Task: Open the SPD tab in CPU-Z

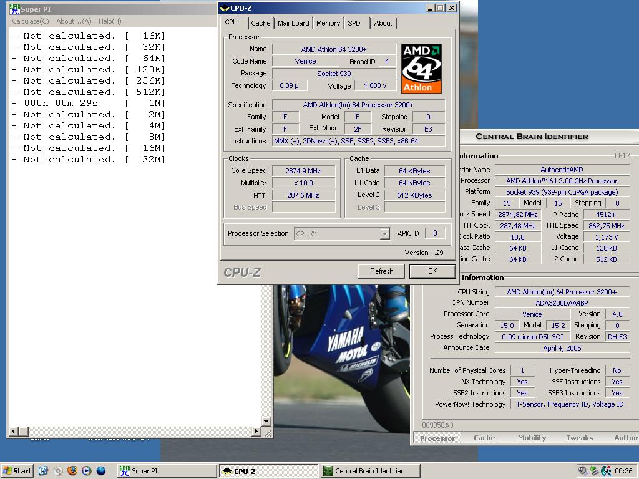Action: [354, 23]
